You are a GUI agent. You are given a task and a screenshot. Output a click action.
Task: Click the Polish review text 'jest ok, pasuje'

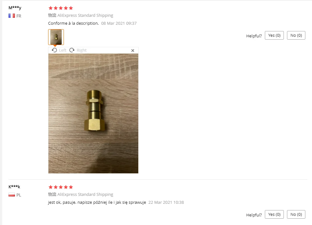point(62,202)
